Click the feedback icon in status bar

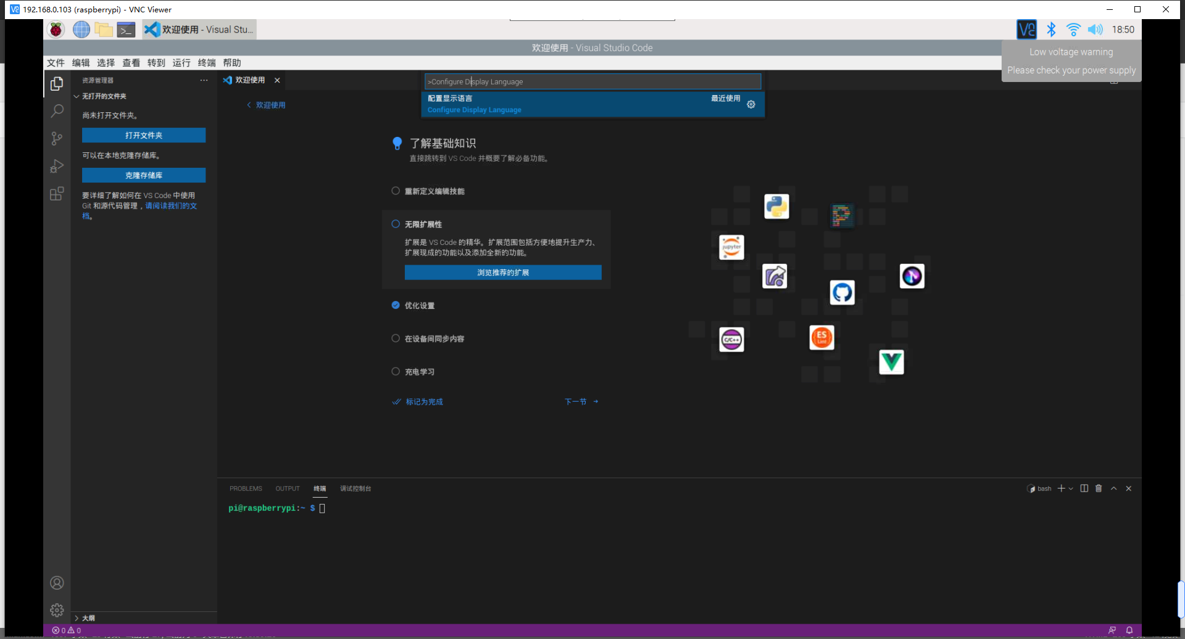(1112, 630)
